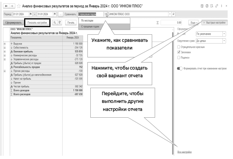The image size is (233, 159).
Task: Select Прибыль (убыток) до налогообложения row
Action: click(46, 75)
